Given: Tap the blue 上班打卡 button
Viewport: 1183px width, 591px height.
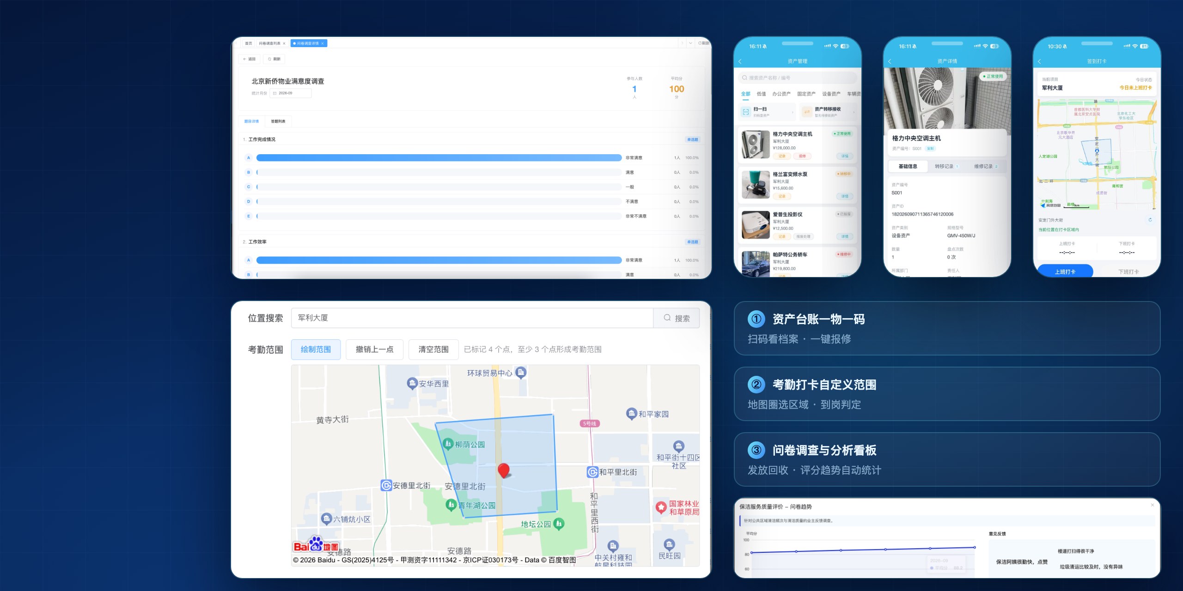Looking at the screenshot, I should 1065,271.
